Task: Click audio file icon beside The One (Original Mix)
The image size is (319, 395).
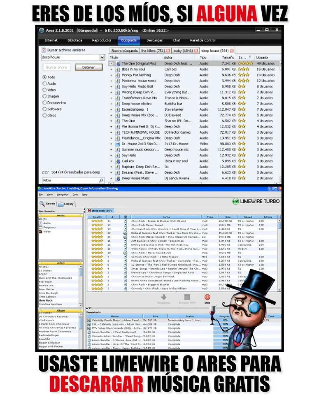Action: [x=118, y=64]
